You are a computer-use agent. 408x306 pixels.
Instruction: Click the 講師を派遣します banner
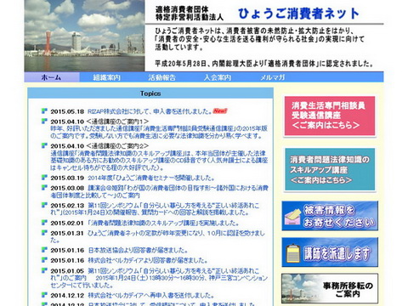tap(330, 252)
